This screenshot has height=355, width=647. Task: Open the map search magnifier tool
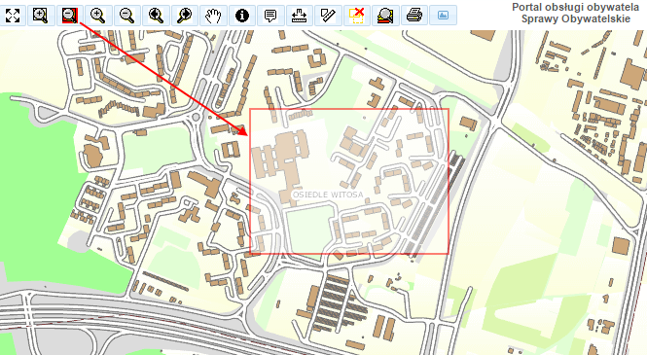pyautogui.click(x=385, y=16)
